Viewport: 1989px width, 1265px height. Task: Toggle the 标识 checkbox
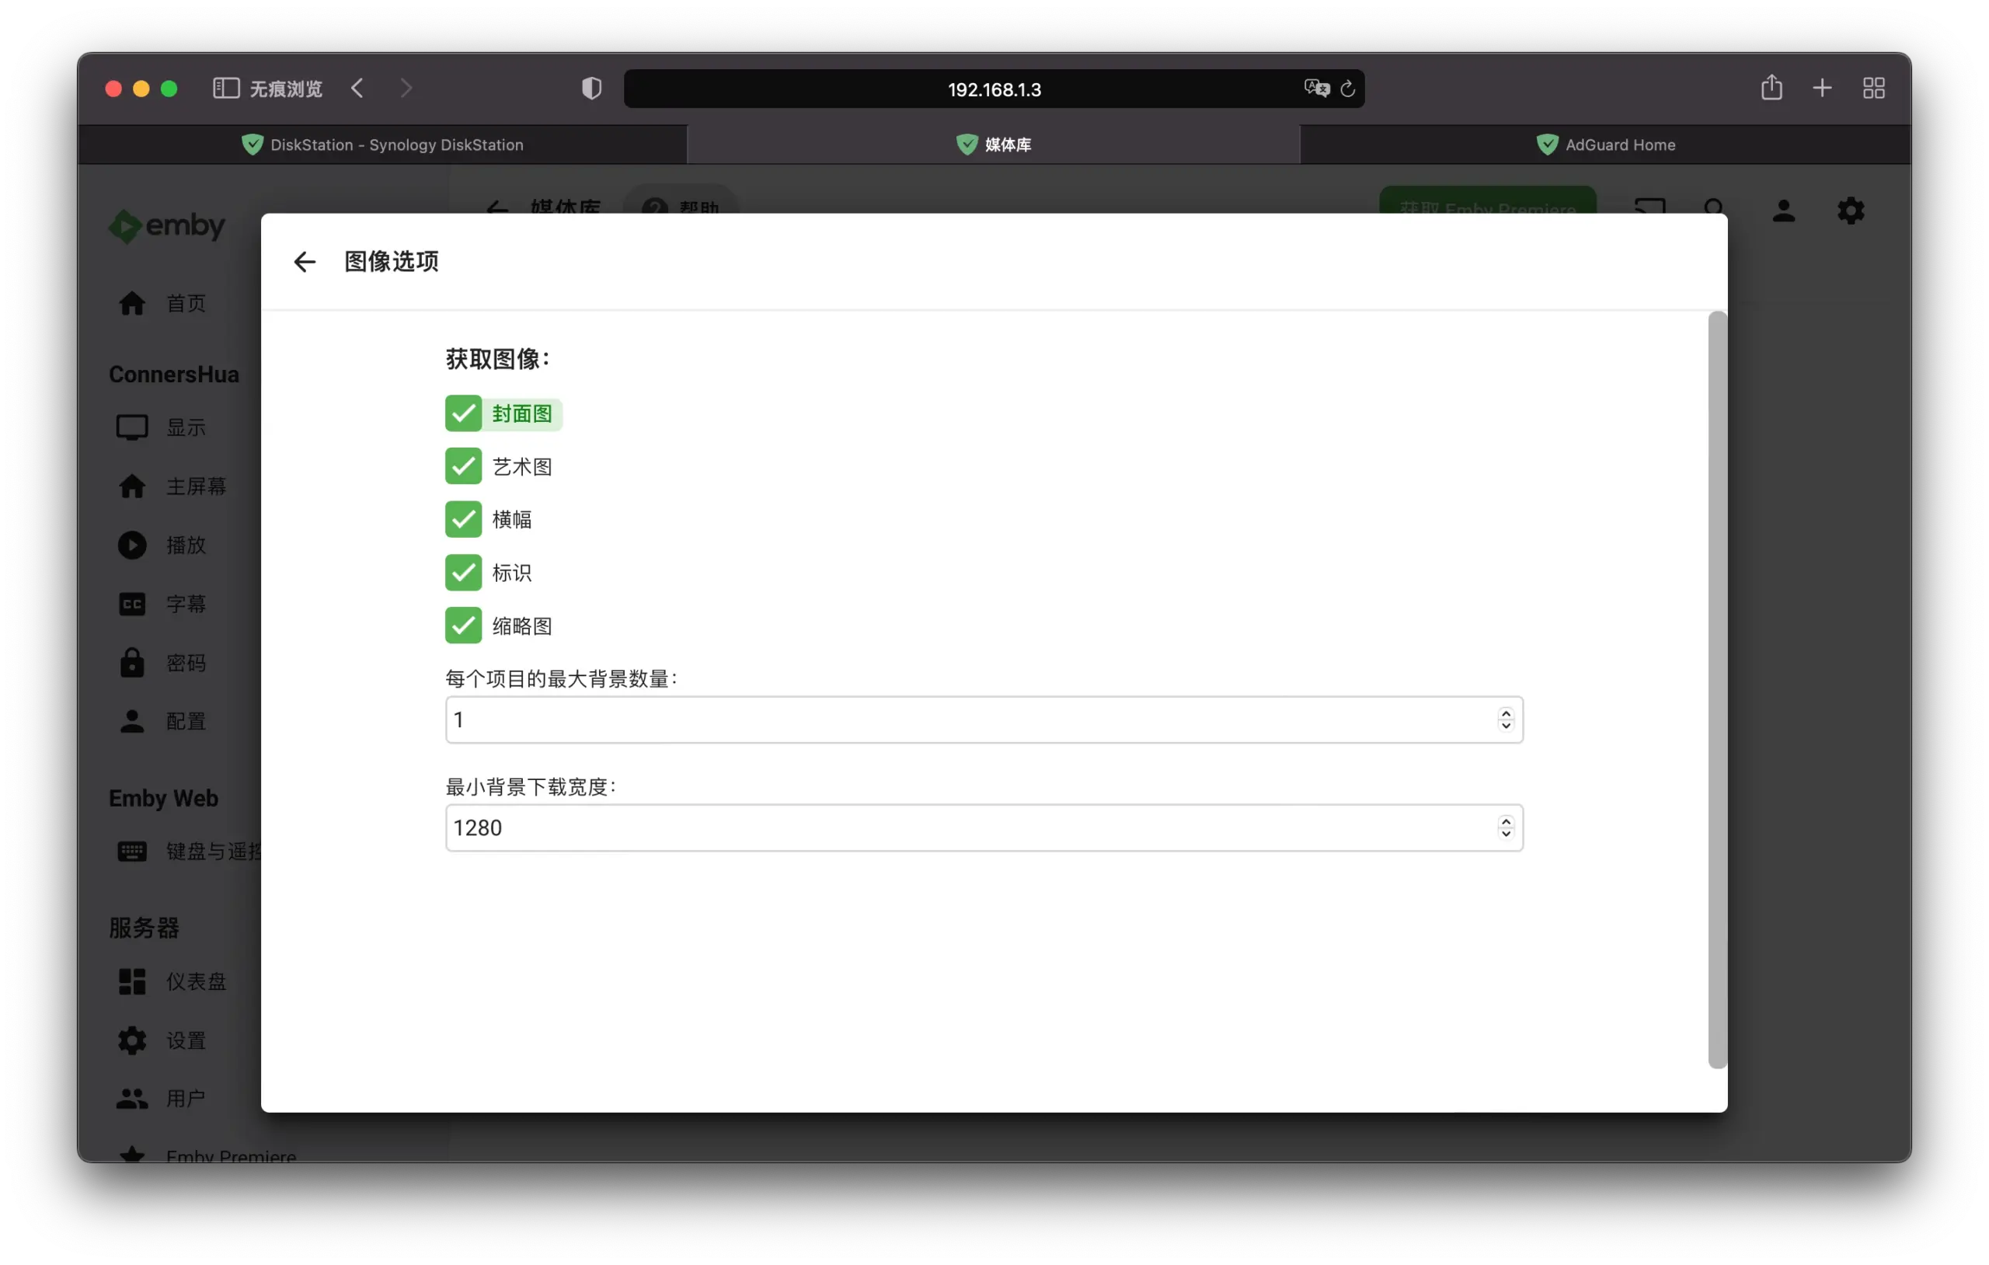tap(463, 573)
